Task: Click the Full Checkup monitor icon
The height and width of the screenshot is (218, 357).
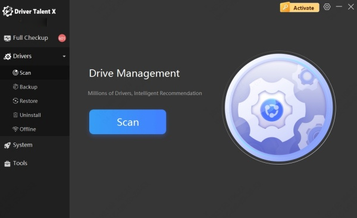Action: click(x=7, y=38)
